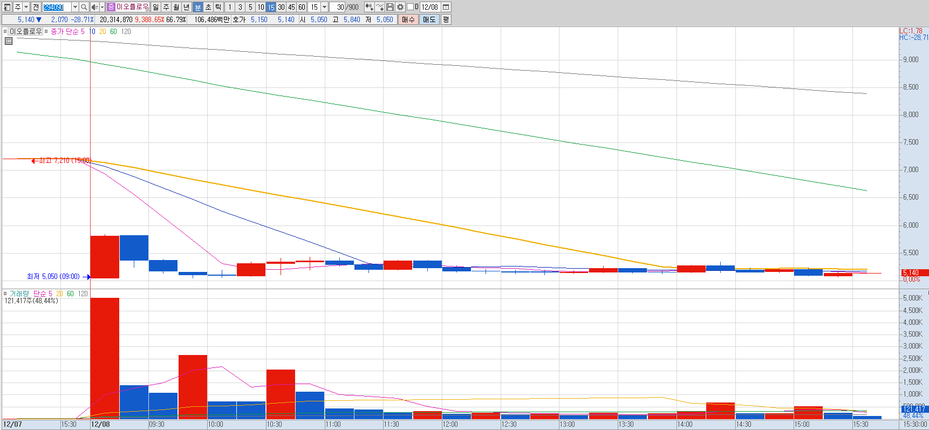
Task: Click the 매도 sell button
Action: point(429,19)
